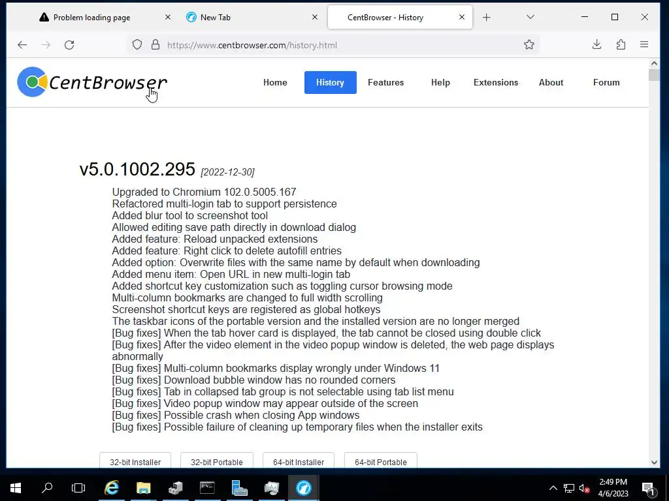Go back to the previous page

pyautogui.click(x=22, y=45)
